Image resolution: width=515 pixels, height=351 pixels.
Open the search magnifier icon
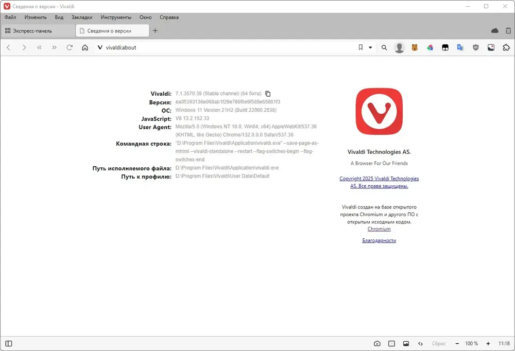click(384, 48)
